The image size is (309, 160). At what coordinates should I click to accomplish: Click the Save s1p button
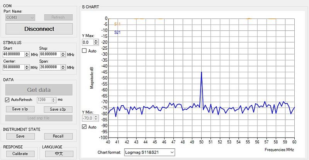pyautogui.click(x=20, y=109)
